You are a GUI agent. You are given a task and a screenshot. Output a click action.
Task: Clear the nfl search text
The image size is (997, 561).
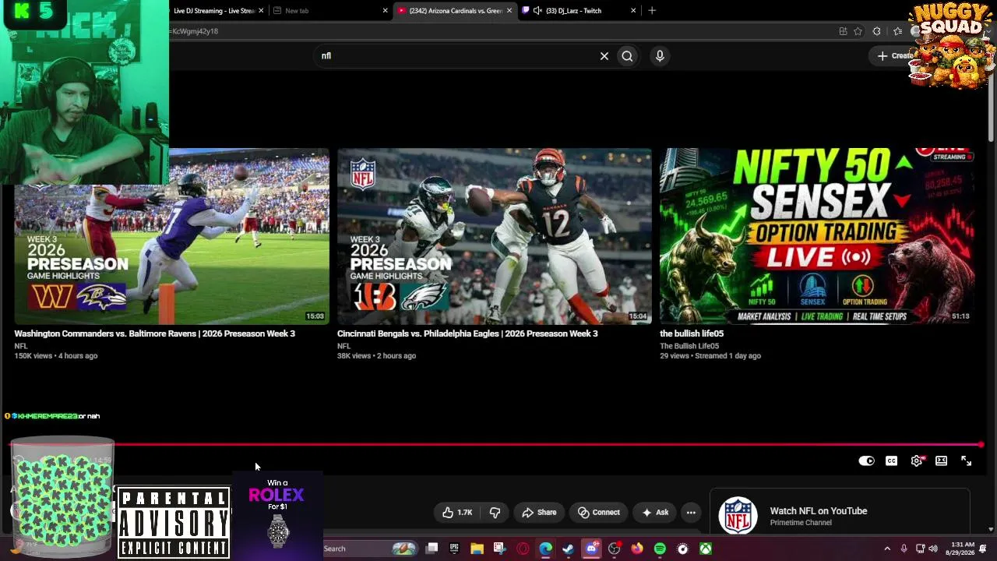(x=604, y=56)
